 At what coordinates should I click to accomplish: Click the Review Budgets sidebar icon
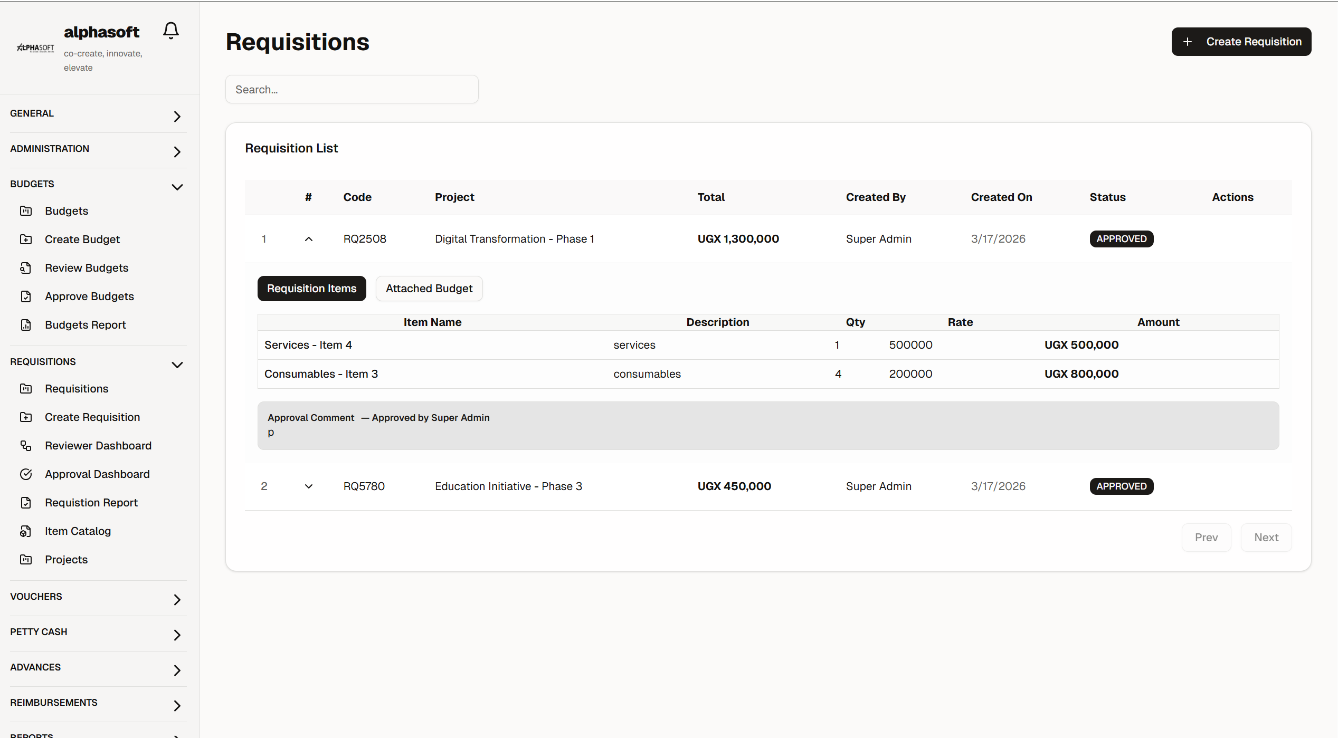[26, 268]
